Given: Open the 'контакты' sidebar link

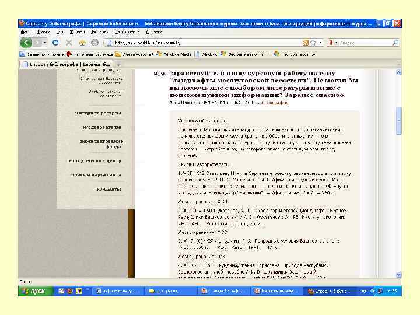Looking at the screenshot, I should click(108, 189).
